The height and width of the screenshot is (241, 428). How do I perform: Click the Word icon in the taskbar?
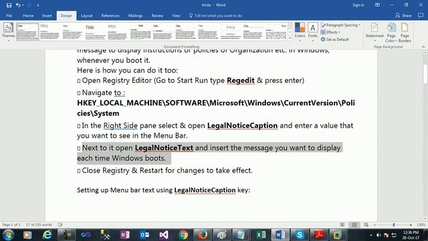pyautogui.click(x=280, y=235)
